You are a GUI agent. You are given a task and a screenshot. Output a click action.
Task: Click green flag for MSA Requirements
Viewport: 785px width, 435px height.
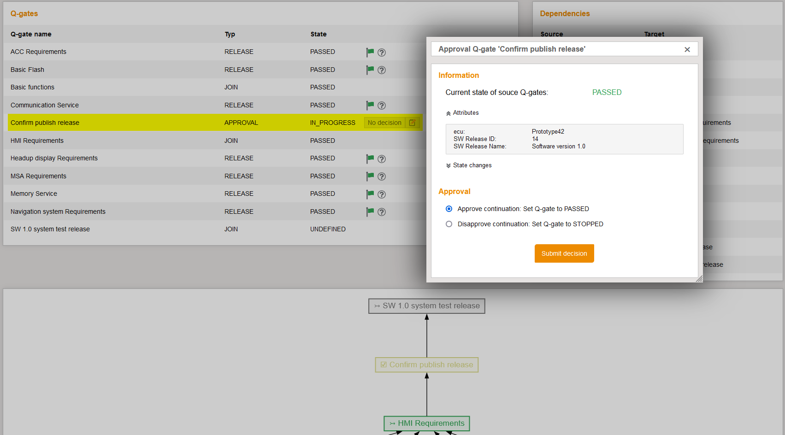370,176
